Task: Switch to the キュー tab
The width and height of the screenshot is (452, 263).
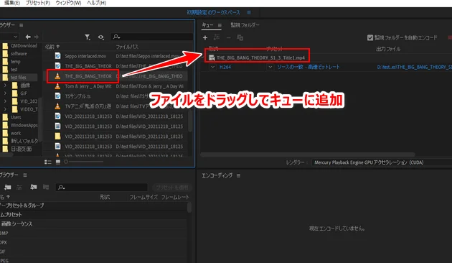Action: pos(207,25)
